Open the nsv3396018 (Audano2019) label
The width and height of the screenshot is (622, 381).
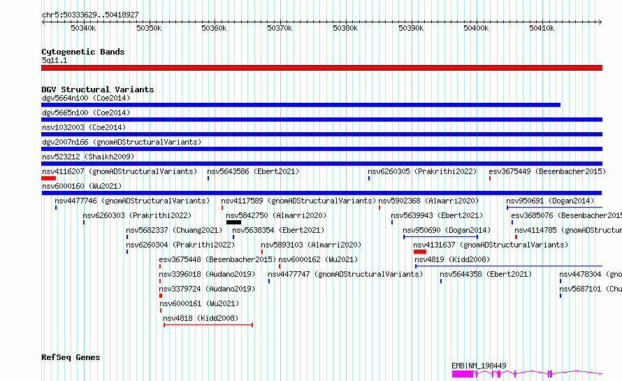207,274
